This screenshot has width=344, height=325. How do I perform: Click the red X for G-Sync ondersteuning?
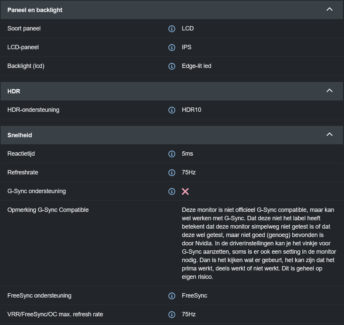click(185, 191)
